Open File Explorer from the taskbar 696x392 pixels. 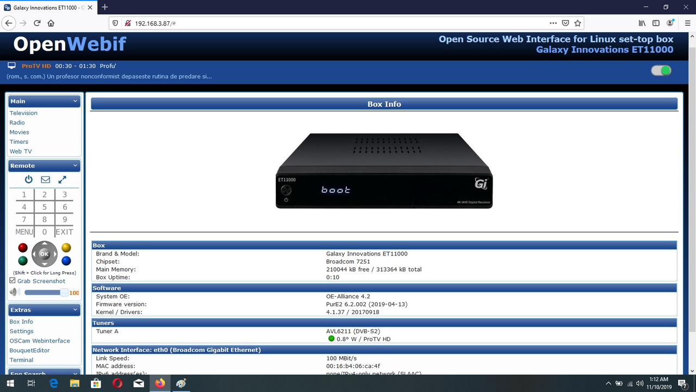click(75, 383)
